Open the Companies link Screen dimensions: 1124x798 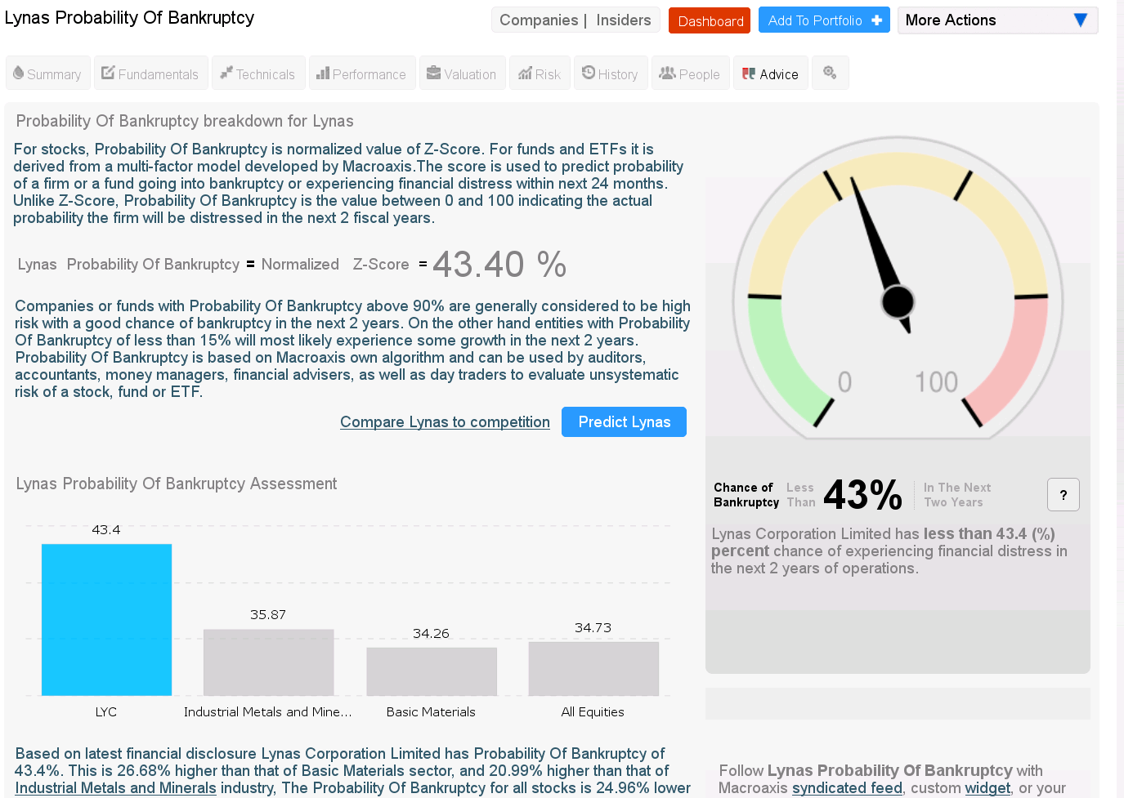point(539,20)
